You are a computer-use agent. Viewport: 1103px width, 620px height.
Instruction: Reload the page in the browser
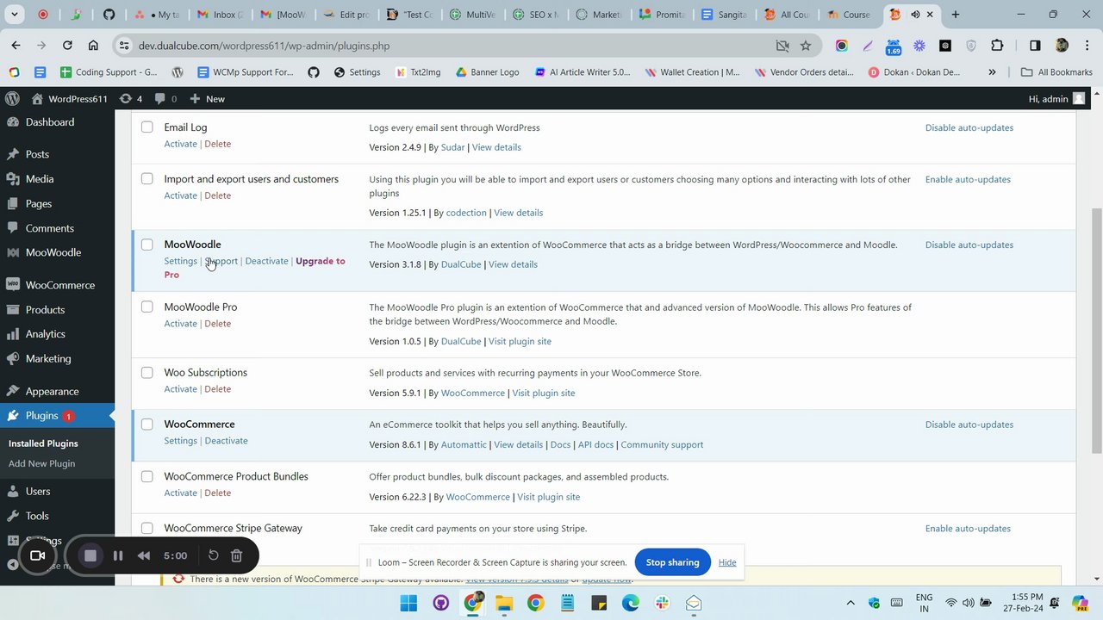pos(67,46)
